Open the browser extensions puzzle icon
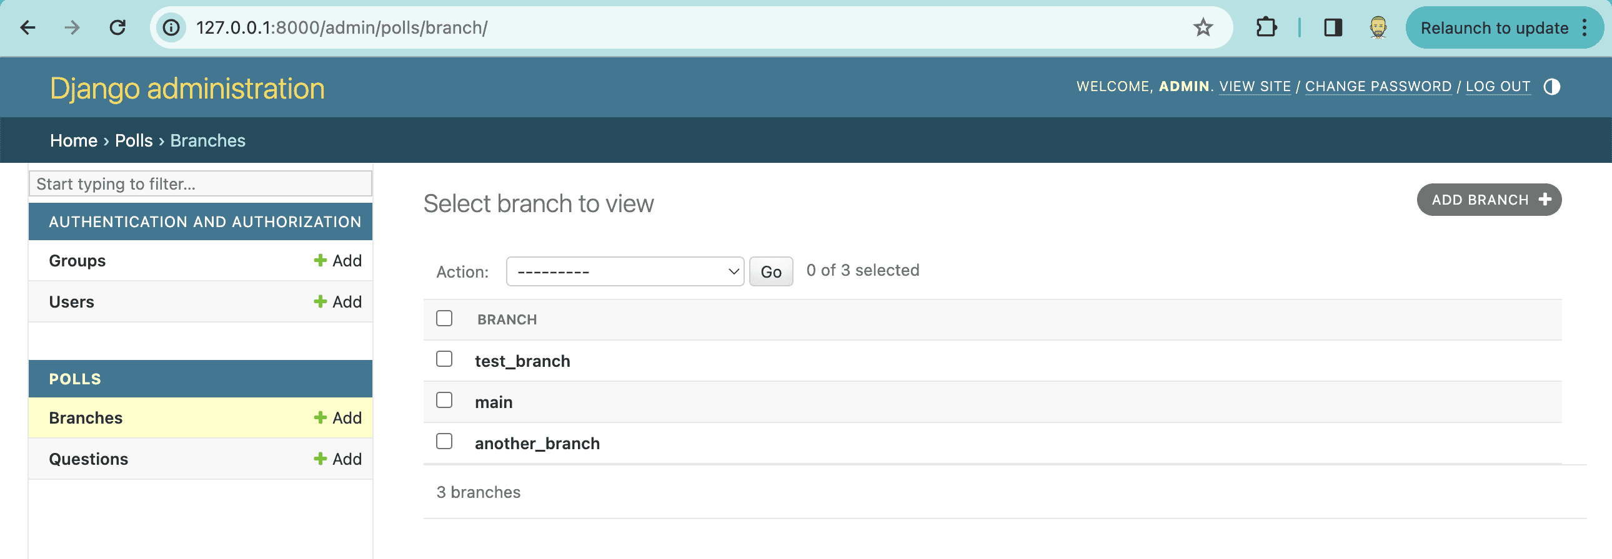1612x559 pixels. point(1266,27)
